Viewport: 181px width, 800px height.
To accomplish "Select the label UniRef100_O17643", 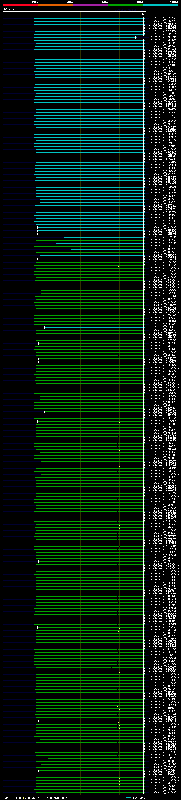I will tap(162, 721).
